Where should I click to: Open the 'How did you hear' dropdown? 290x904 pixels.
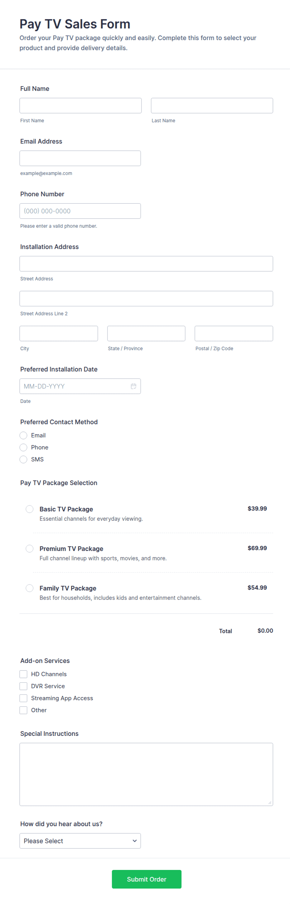pyautogui.click(x=80, y=841)
